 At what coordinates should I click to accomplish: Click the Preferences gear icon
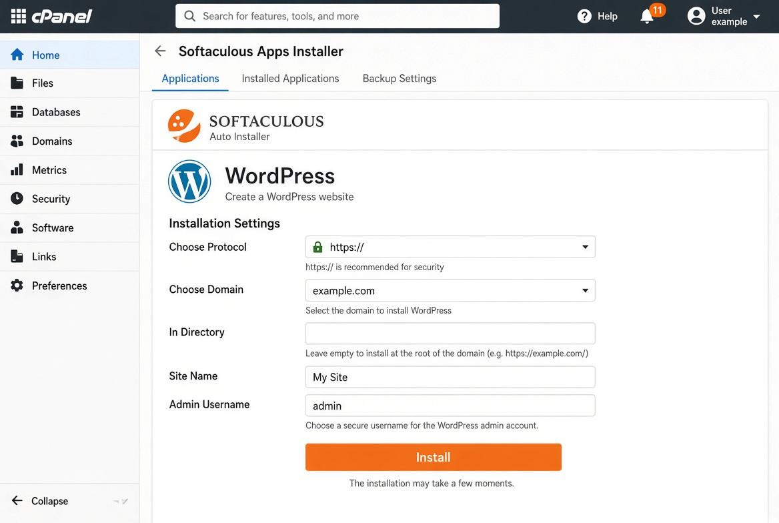tap(17, 286)
